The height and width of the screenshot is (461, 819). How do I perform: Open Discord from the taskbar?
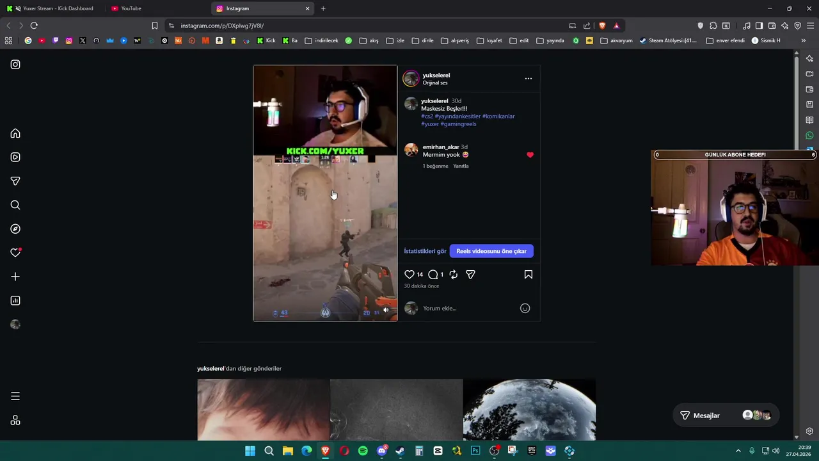(x=382, y=451)
